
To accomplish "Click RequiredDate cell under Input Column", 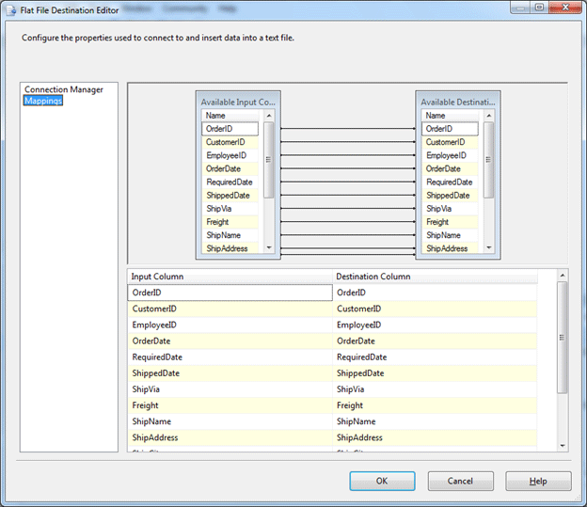I will click(230, 356).
